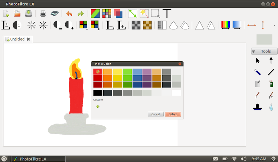This screenshot has width=278, height=162.
Task: Pick the dark blue swatch in bottom row
Action: pyautogui.click(x=137, y=84)
